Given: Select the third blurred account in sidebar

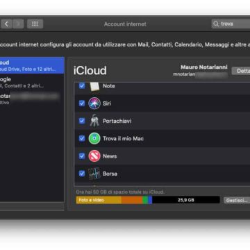Looking at the screenshot, I should pos(32,99).
